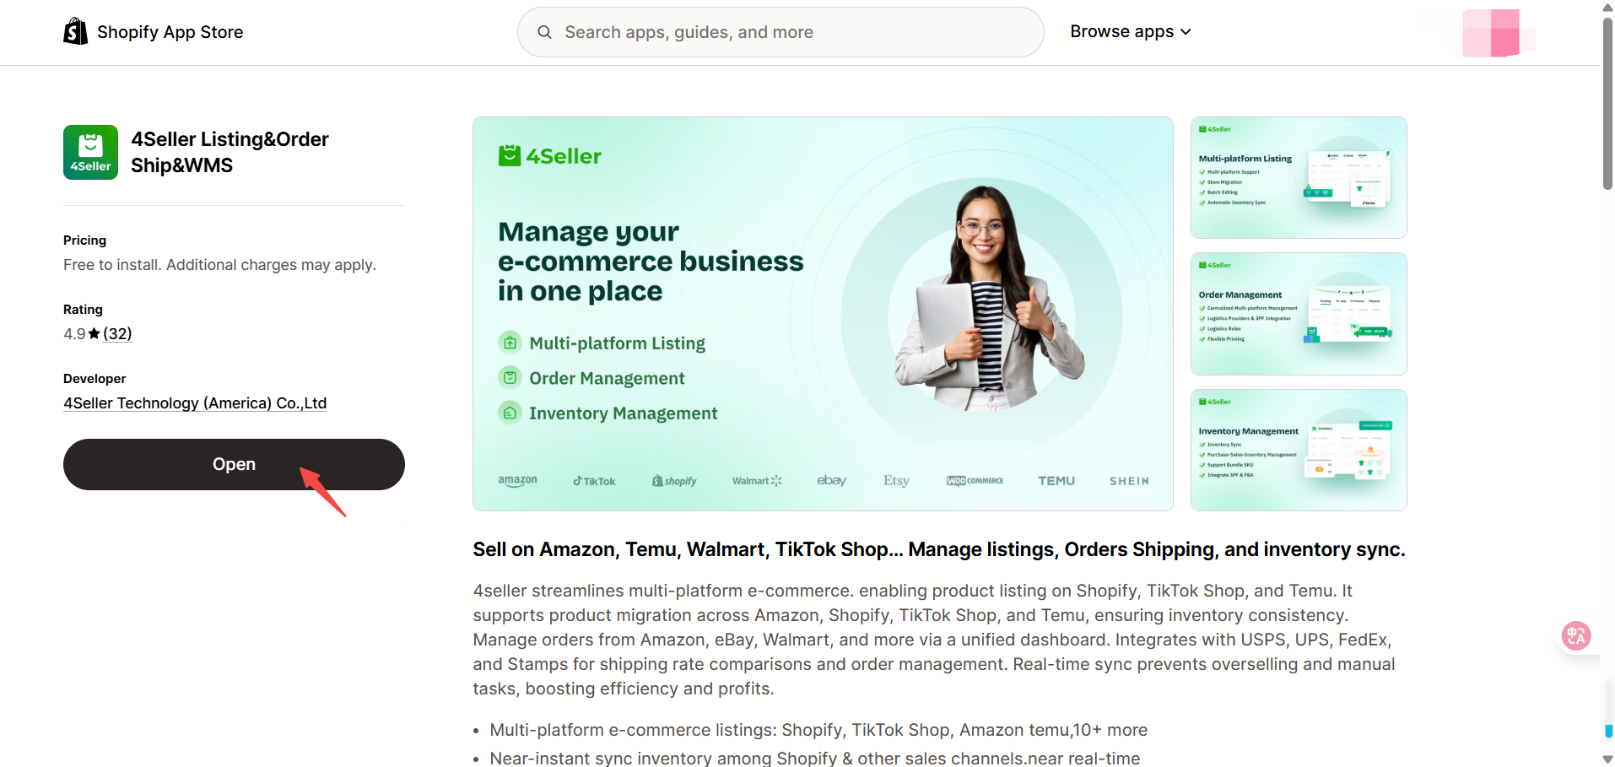Click the 4Seller logo in banner
This screenshot has width=1615, height=767.
[x=550, y=156]
